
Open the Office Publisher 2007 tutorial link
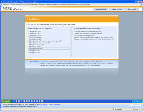pos(36,49)
